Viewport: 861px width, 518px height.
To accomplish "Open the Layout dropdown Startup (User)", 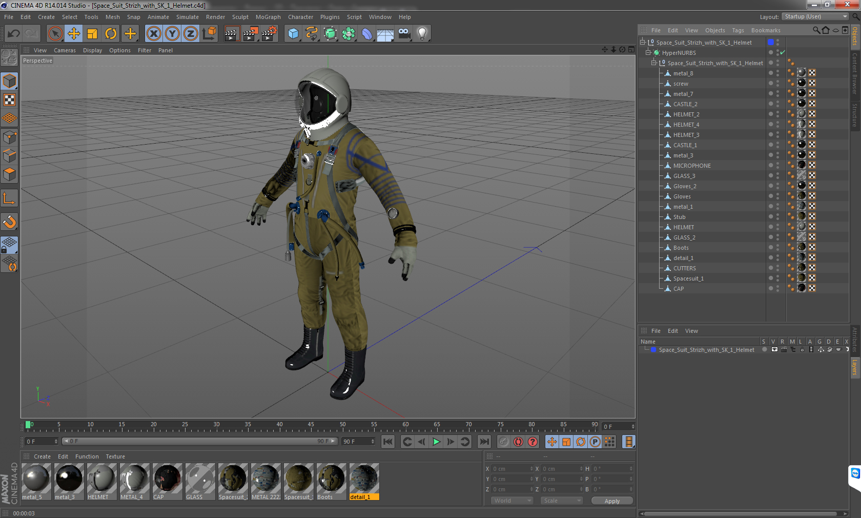I will 815,17.
